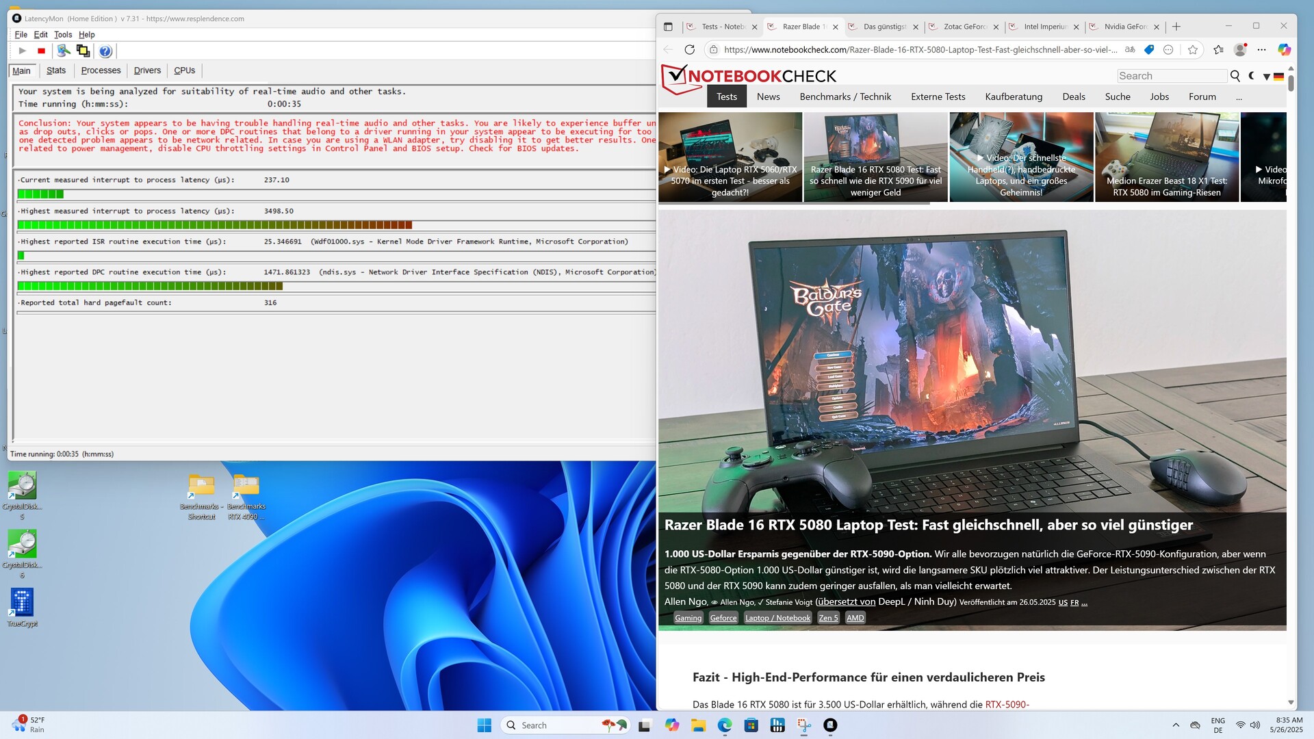Switch to the Stats tab
This screenshot has width=1314, height=739.
(56, 70)
